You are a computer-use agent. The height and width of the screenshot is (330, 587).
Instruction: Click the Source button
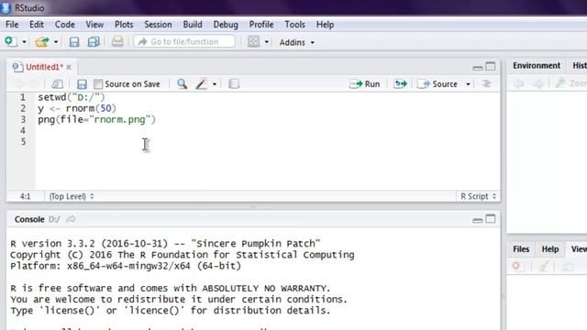(x=437, y=84)
